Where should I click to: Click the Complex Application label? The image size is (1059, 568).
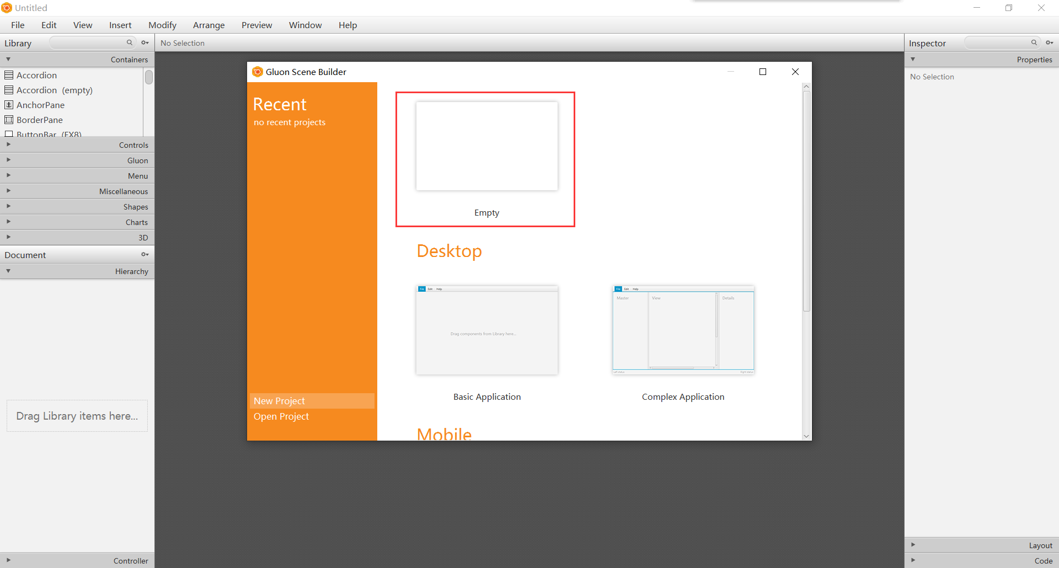683,397
